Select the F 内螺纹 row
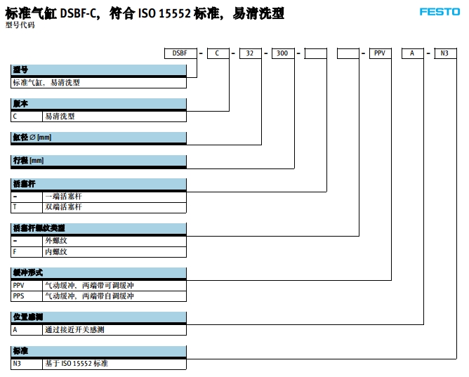 (x=99, y=251)
